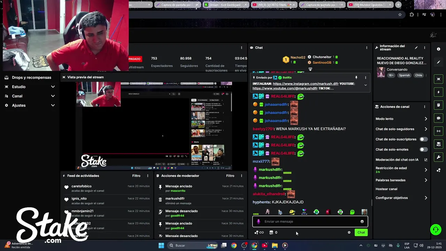
Task: Click taskbar Buscar search box
Action: 193,245
